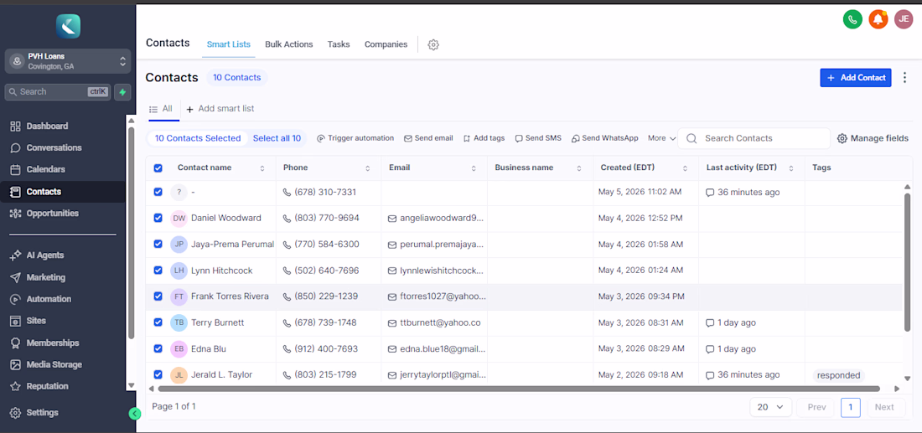
Task: Click the email icon for Terry Burnett
Action: point(392,322)
